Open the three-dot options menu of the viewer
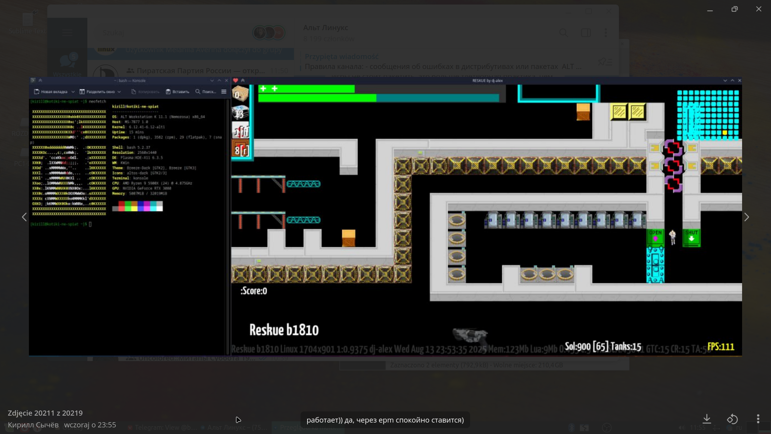 [x=758, y=419]
